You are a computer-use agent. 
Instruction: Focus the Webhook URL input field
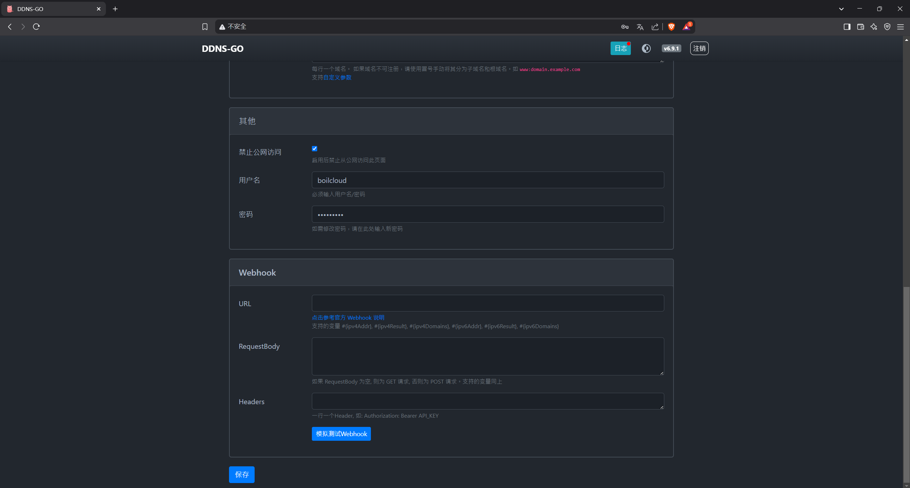(488, 303)
